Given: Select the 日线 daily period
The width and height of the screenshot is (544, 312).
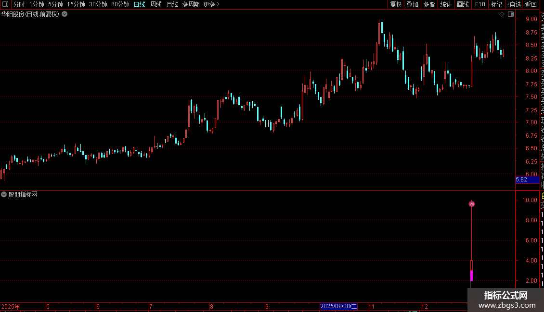Looking at the screenshot, I should click(x=140, y=4).
